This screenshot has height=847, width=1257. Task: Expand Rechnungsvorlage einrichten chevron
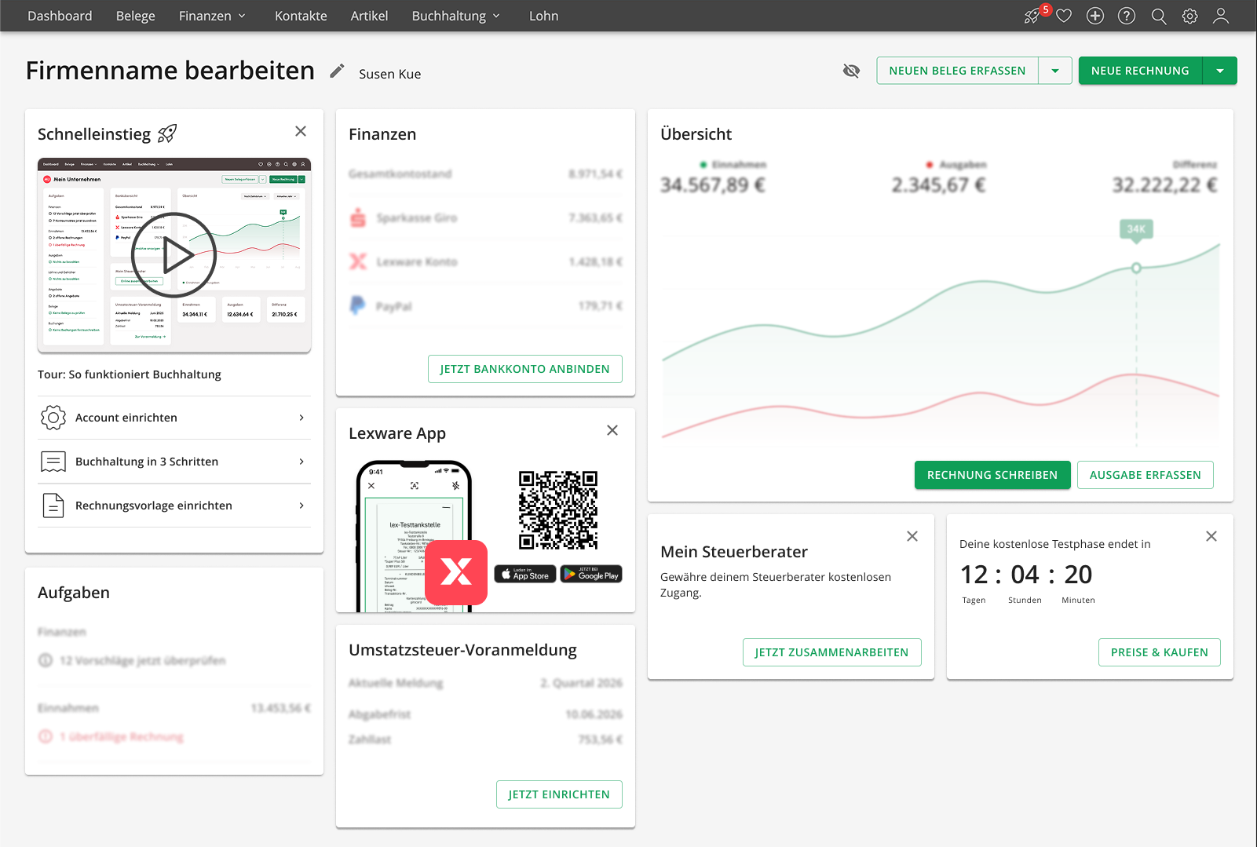coord(301,506)
